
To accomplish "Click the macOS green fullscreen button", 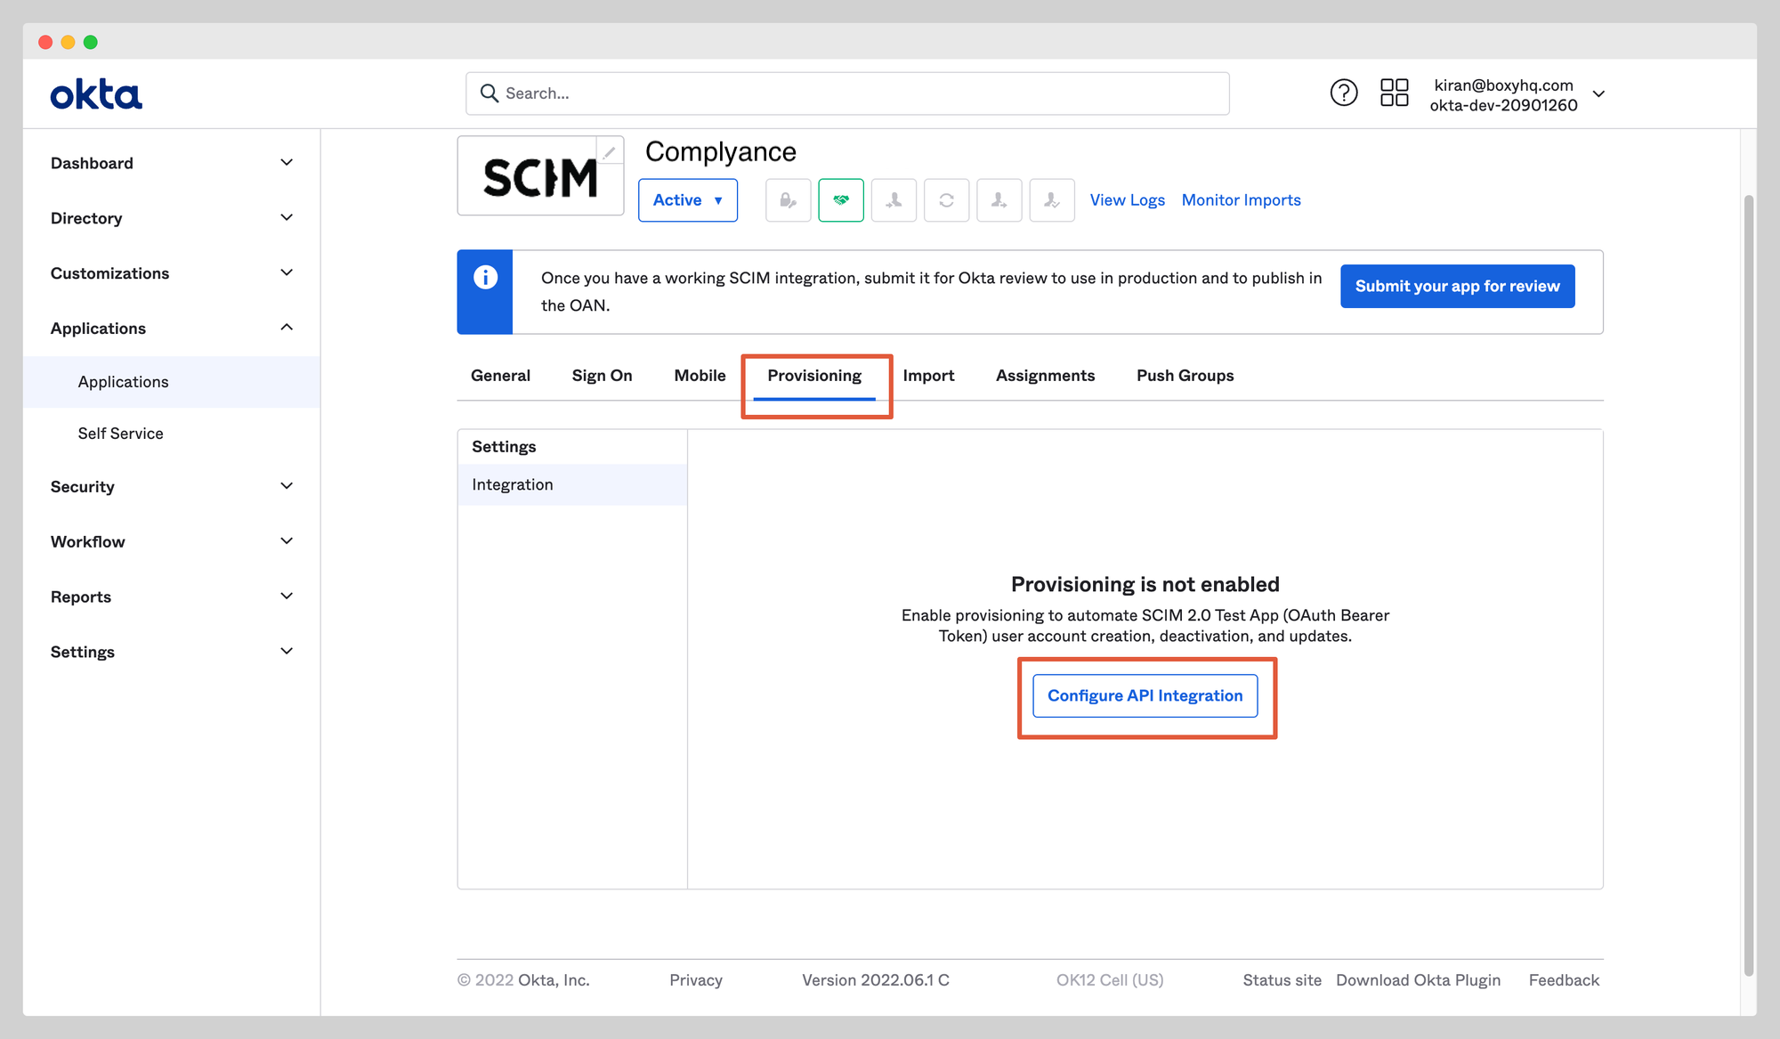I will [91, 42].
